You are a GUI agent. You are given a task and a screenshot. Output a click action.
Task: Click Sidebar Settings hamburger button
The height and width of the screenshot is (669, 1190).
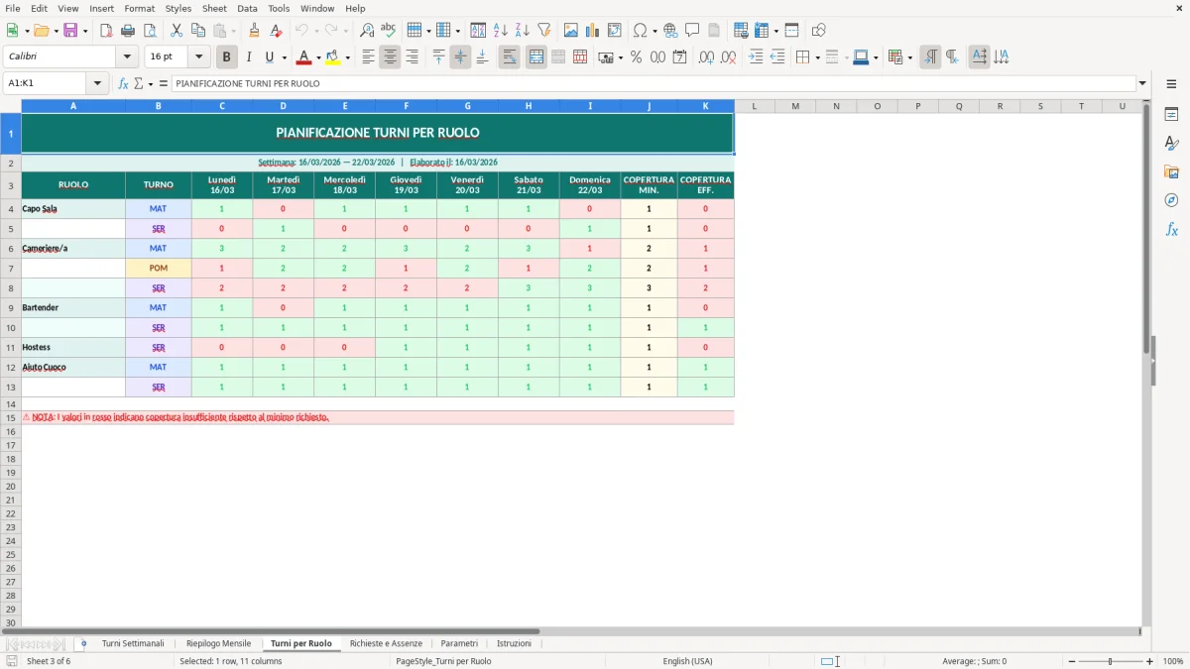point(1171,83)
